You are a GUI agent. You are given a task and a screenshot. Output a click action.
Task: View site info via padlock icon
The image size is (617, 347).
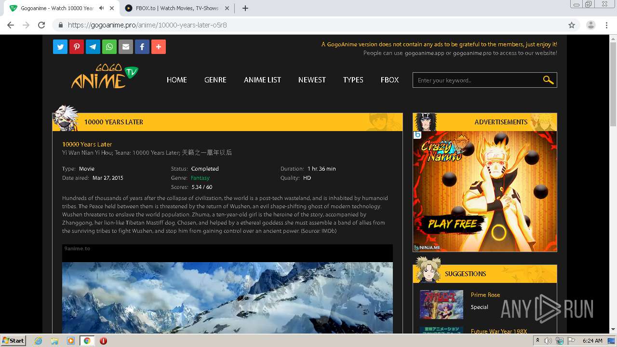click(x=61, y=25)
